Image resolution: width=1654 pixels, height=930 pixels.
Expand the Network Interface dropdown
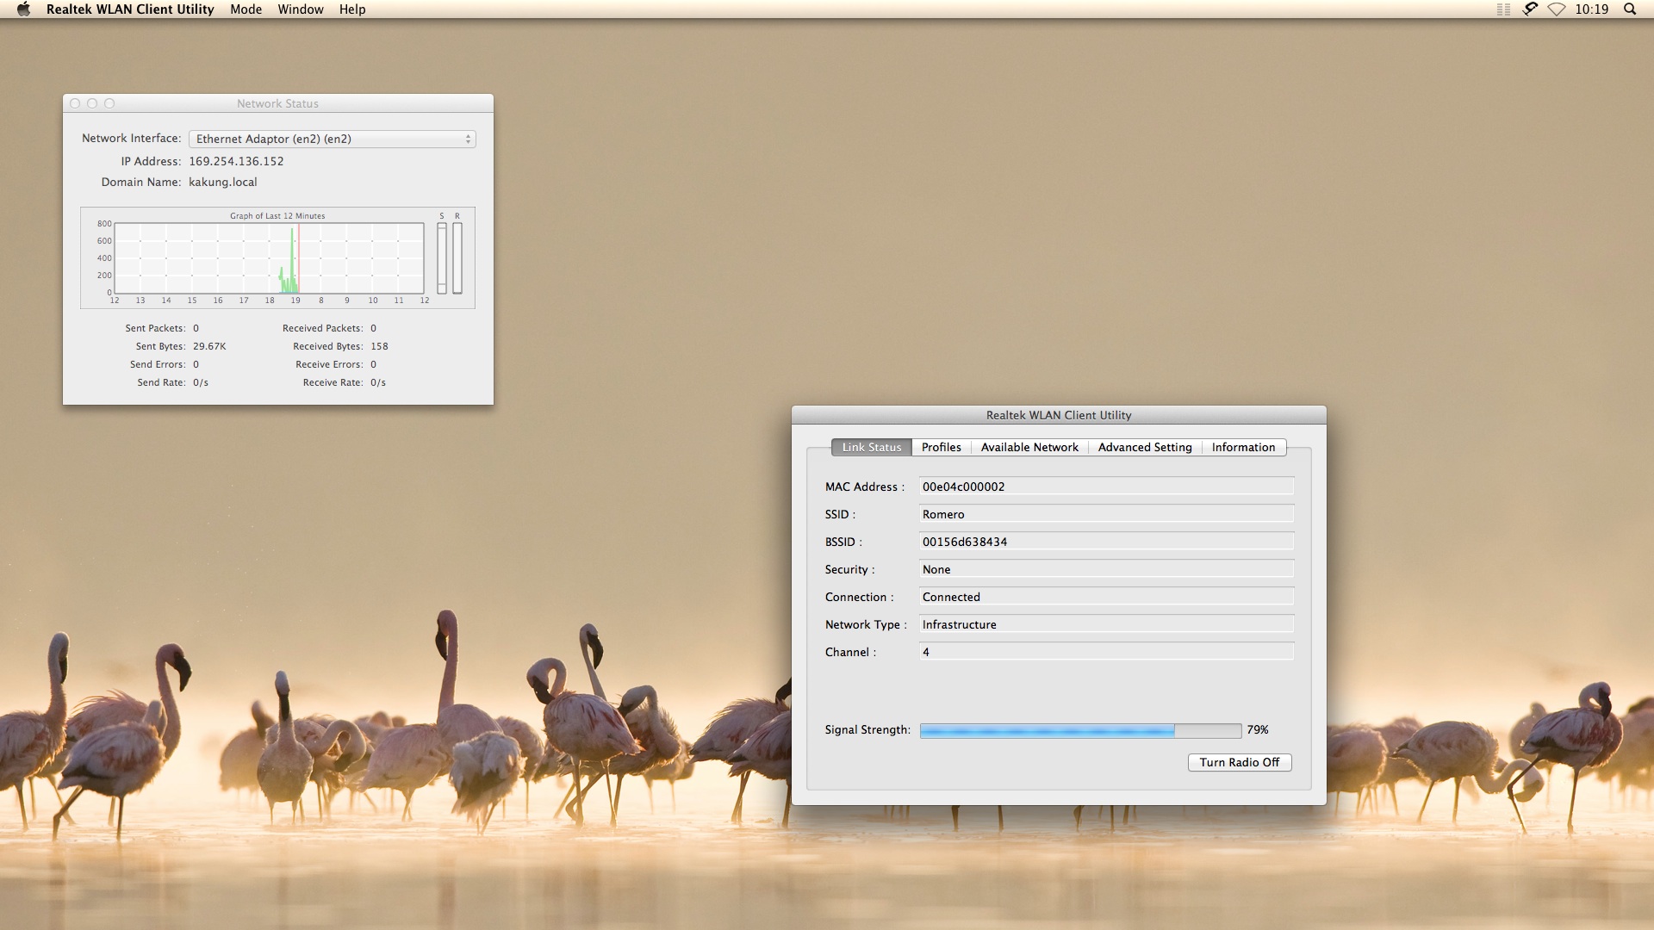(x=332, y=139)
